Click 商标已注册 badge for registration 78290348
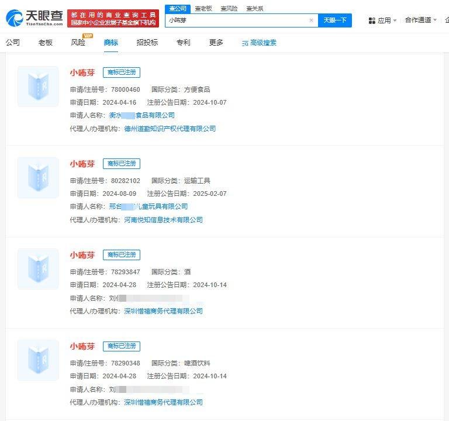This screenshot has width=449, height=421. click(x=122, y=346)
